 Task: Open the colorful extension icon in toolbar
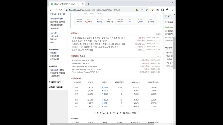point(153,10)
